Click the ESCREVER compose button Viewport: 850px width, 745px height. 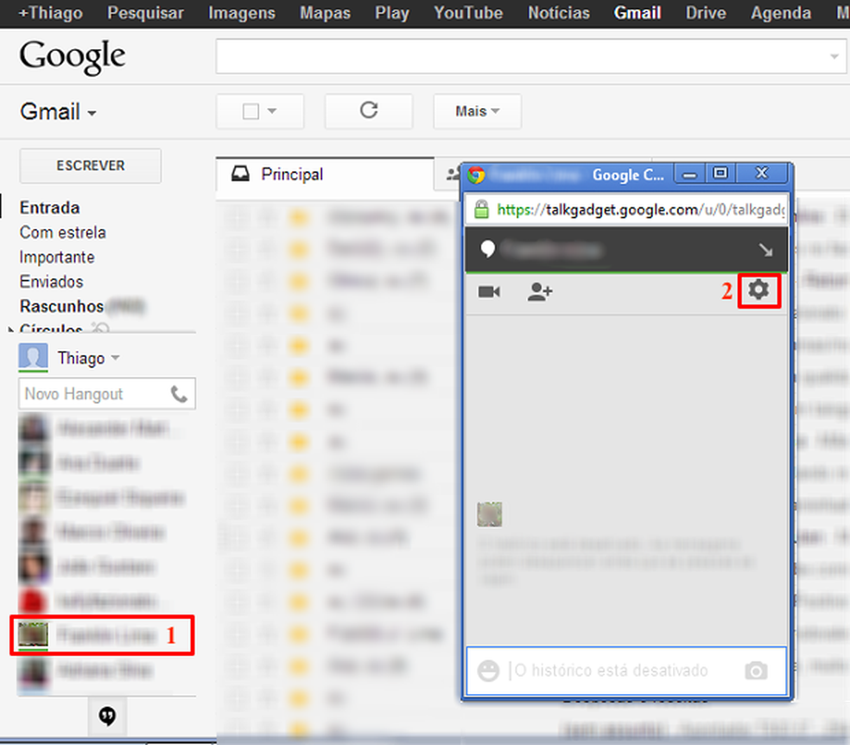click(x=91, y=165)
